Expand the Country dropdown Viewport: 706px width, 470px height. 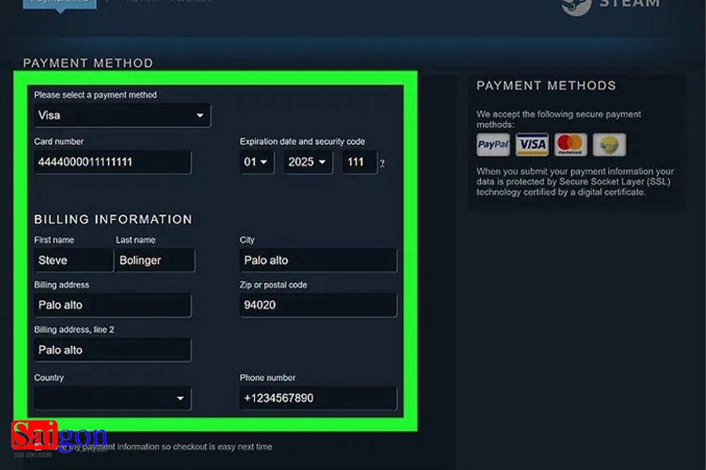pyautogui.click(x=112, y=398)
